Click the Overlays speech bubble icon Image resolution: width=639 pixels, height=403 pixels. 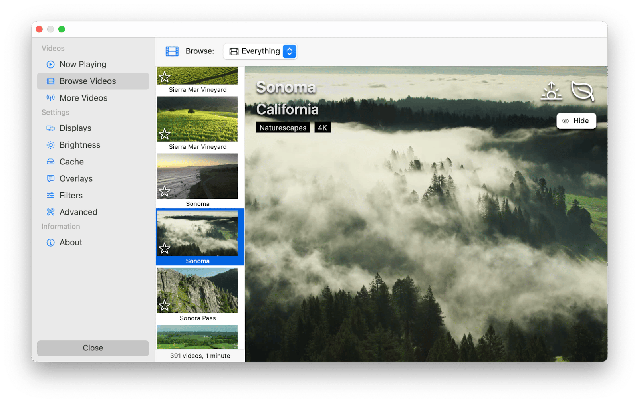[50, 178]
